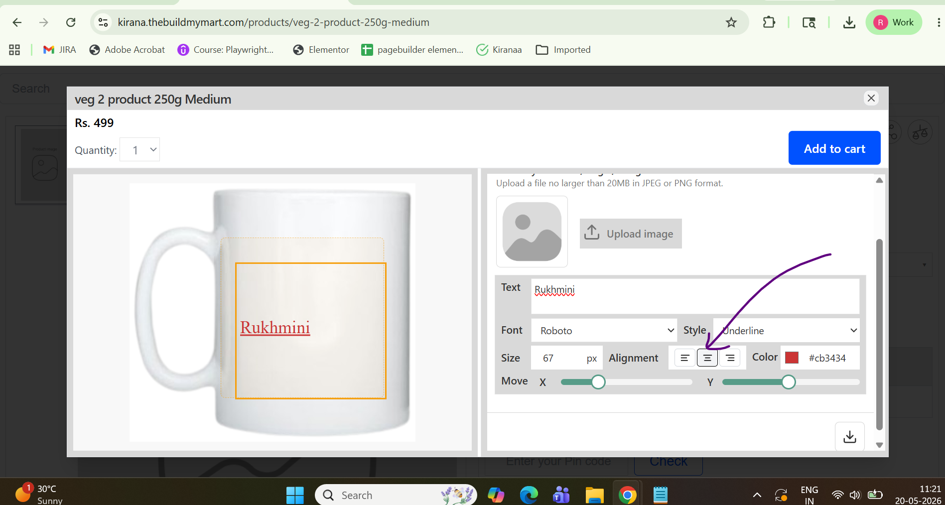Open the Quantity dropdown

coord(140,150)
